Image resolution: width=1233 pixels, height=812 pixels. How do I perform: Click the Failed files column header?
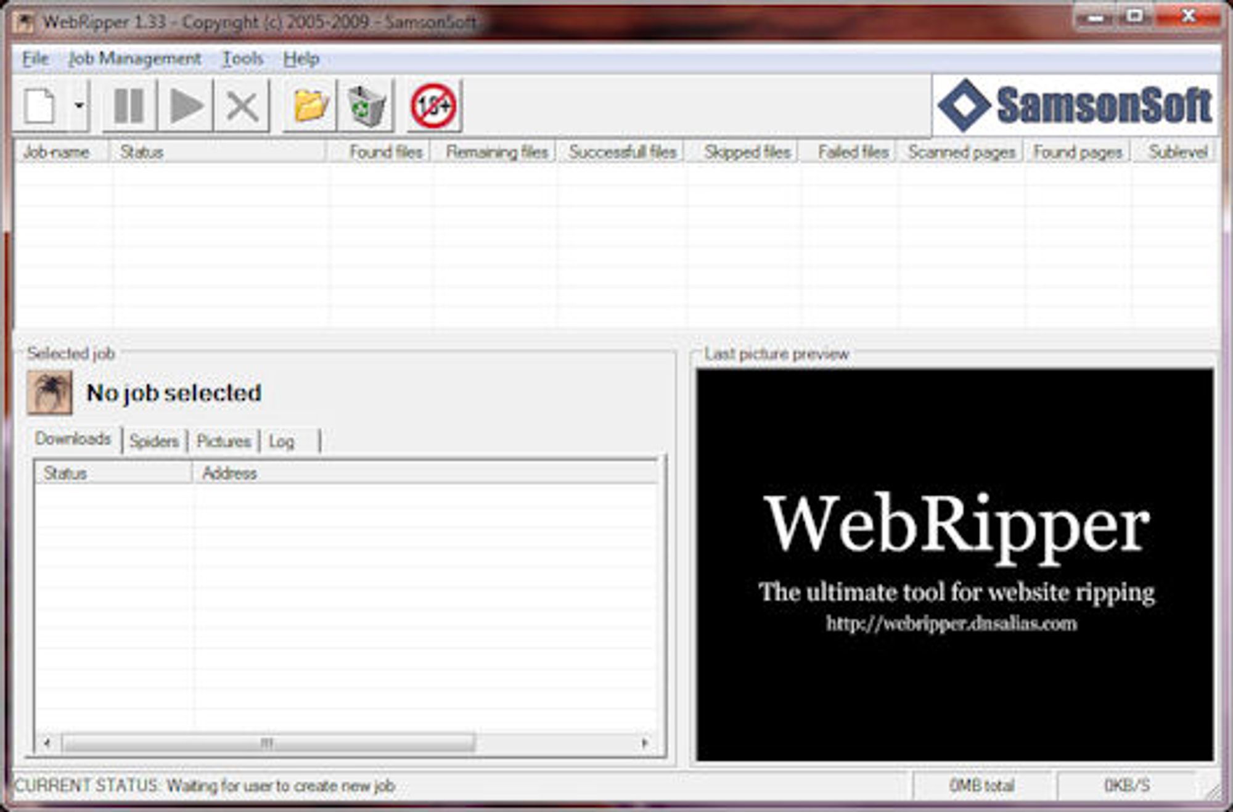[x=849, y=152]
